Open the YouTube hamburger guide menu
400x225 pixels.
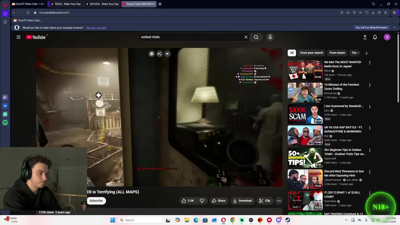[18, 37]
